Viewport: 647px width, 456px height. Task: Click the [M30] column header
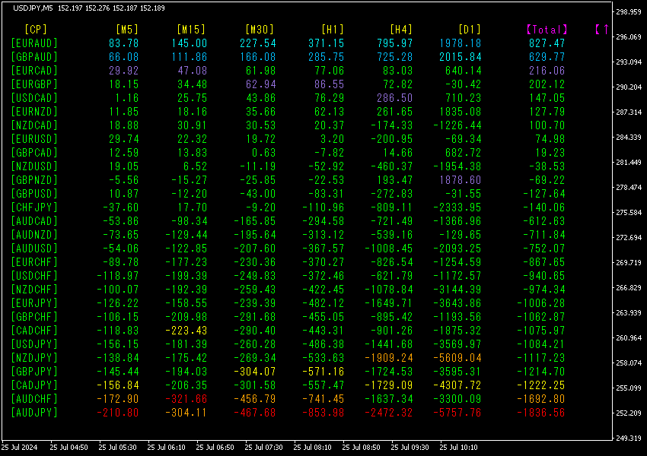(x=260, y=29)
